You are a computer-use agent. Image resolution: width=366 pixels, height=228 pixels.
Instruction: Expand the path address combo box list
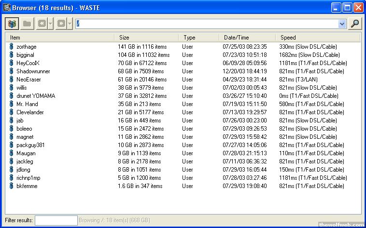click(x=342, y=24)
